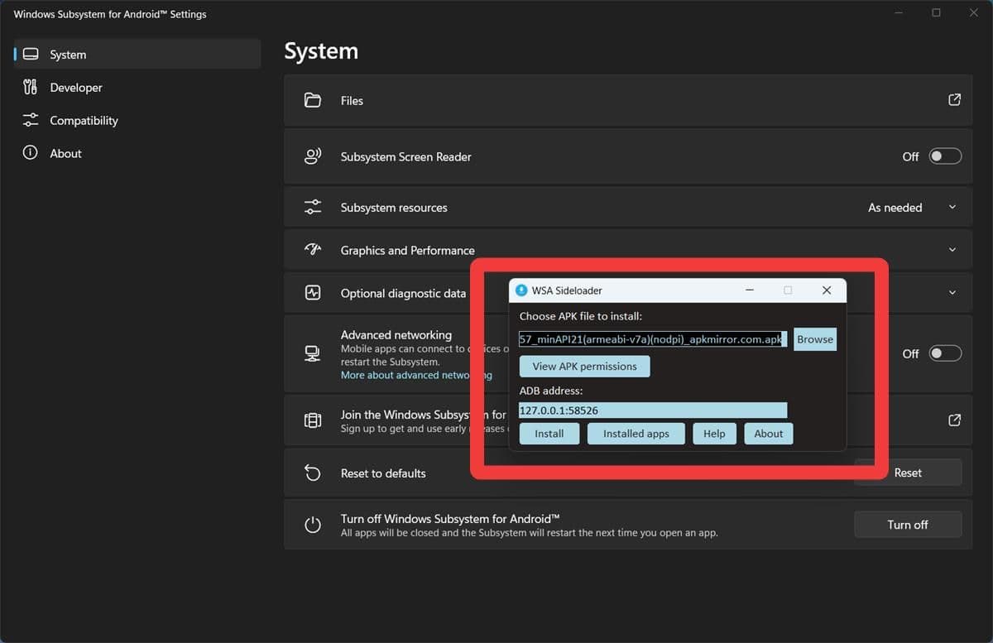
Task: Open the Join Windows Subsystem external link icon
Action: [954, 420]
